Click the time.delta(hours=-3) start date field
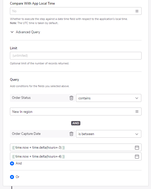 pyautogui.click(x=75, y=147)
